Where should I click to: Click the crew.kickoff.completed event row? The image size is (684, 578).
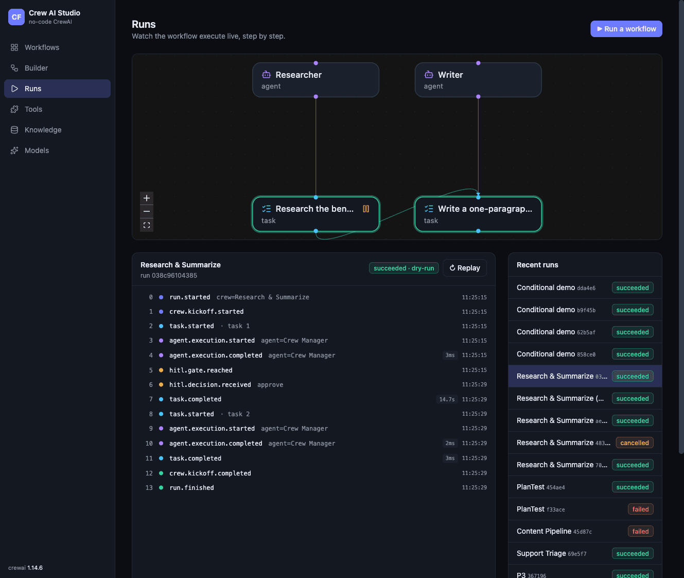coord(314,473)
